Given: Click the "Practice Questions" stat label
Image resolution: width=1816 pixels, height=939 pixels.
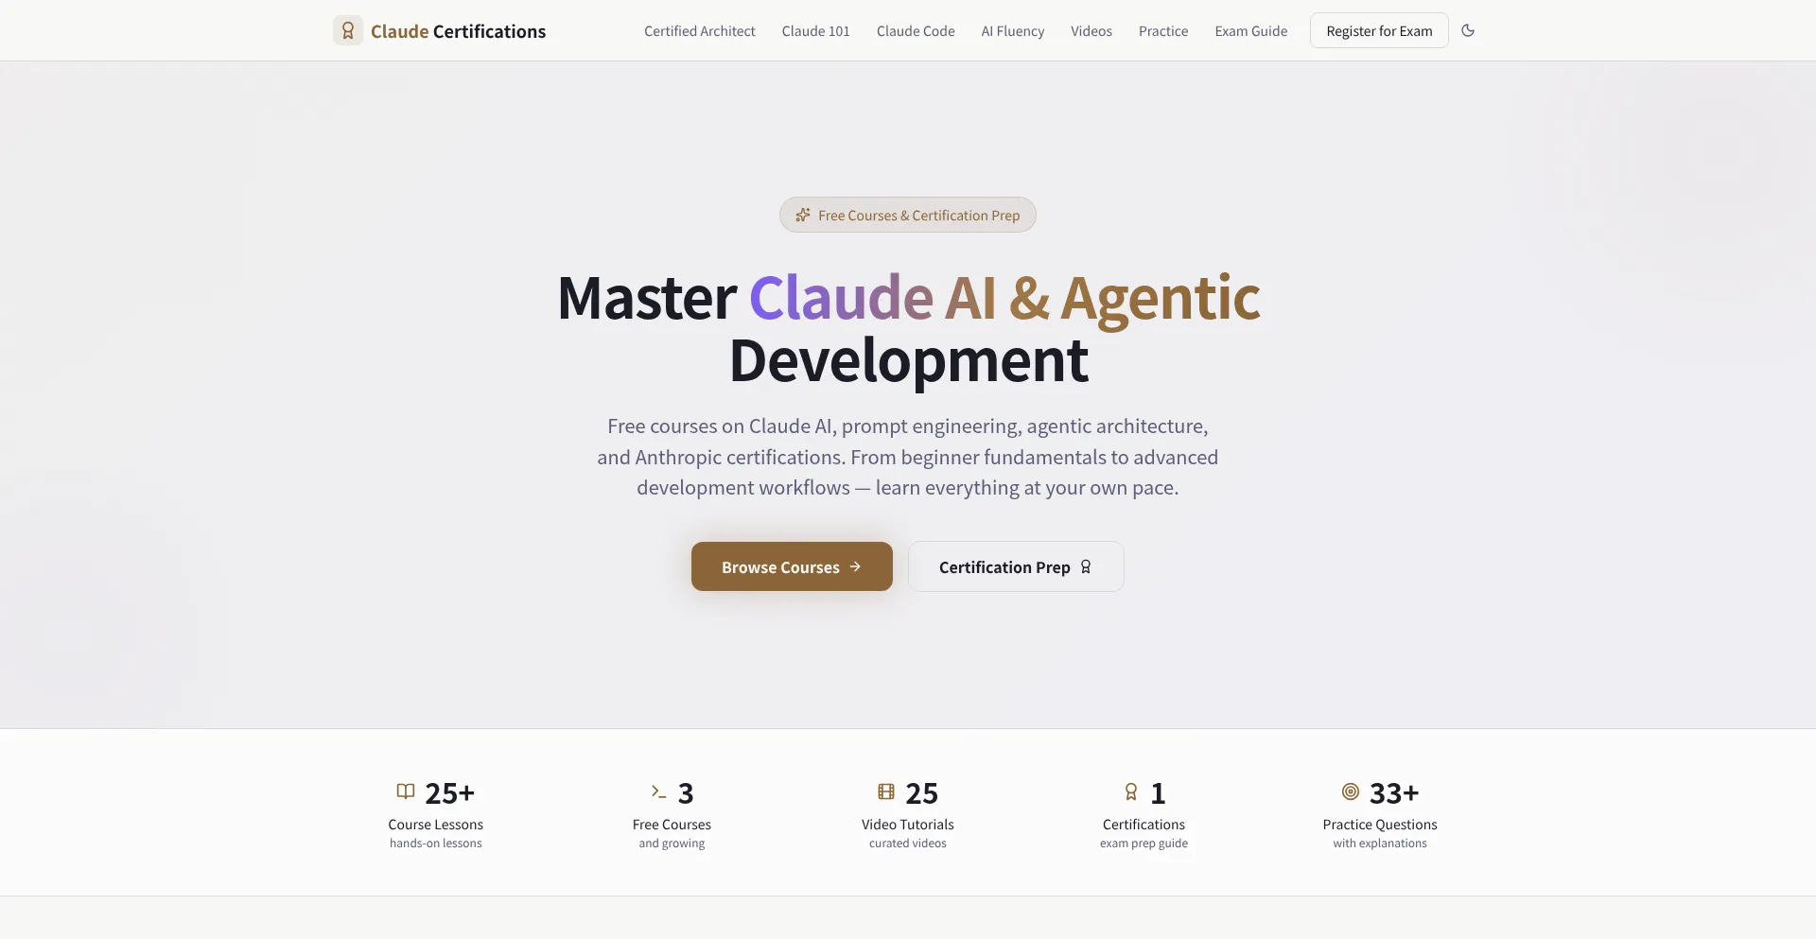Looking at the screenshot, I should 1380,825.
